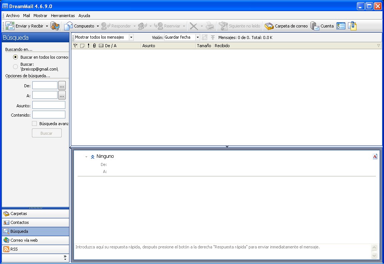384x264 pixels.
Task: Sort by priority exclamation column
Action: click(x=88, y=46)
